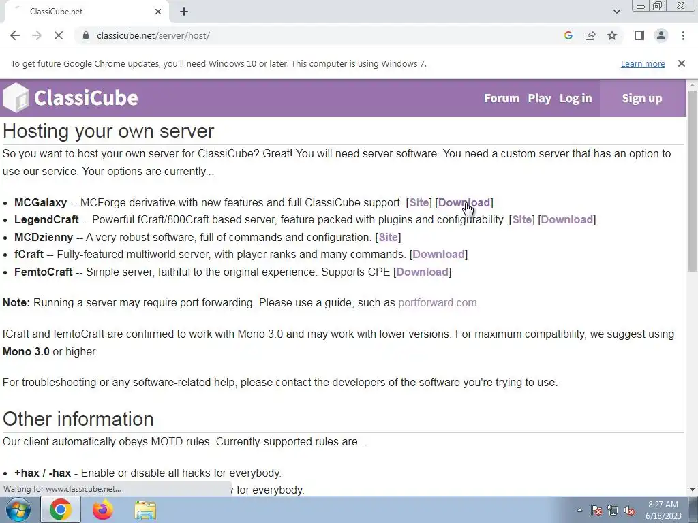Open the Forum menu item
Viewport: 698px width, 523px height.
point(502,98)
